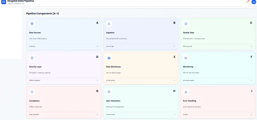The height and width of the screenshot is (120, 257).
Task: Click the letter I badge
Action: (252, 91)
